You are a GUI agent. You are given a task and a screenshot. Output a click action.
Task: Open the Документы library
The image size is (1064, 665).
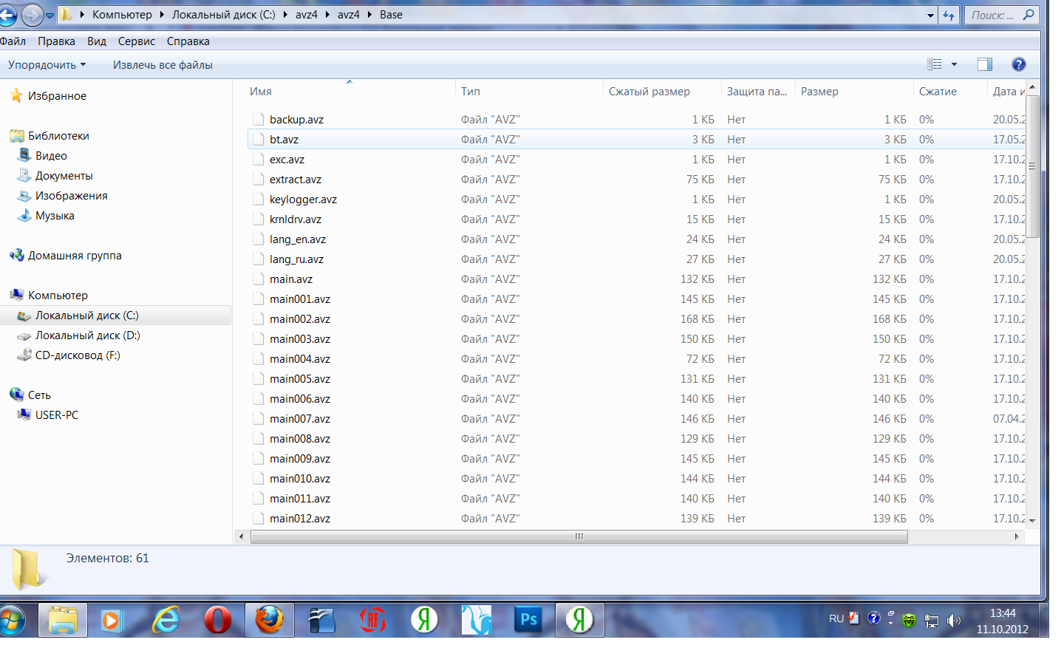coord(64,175)
